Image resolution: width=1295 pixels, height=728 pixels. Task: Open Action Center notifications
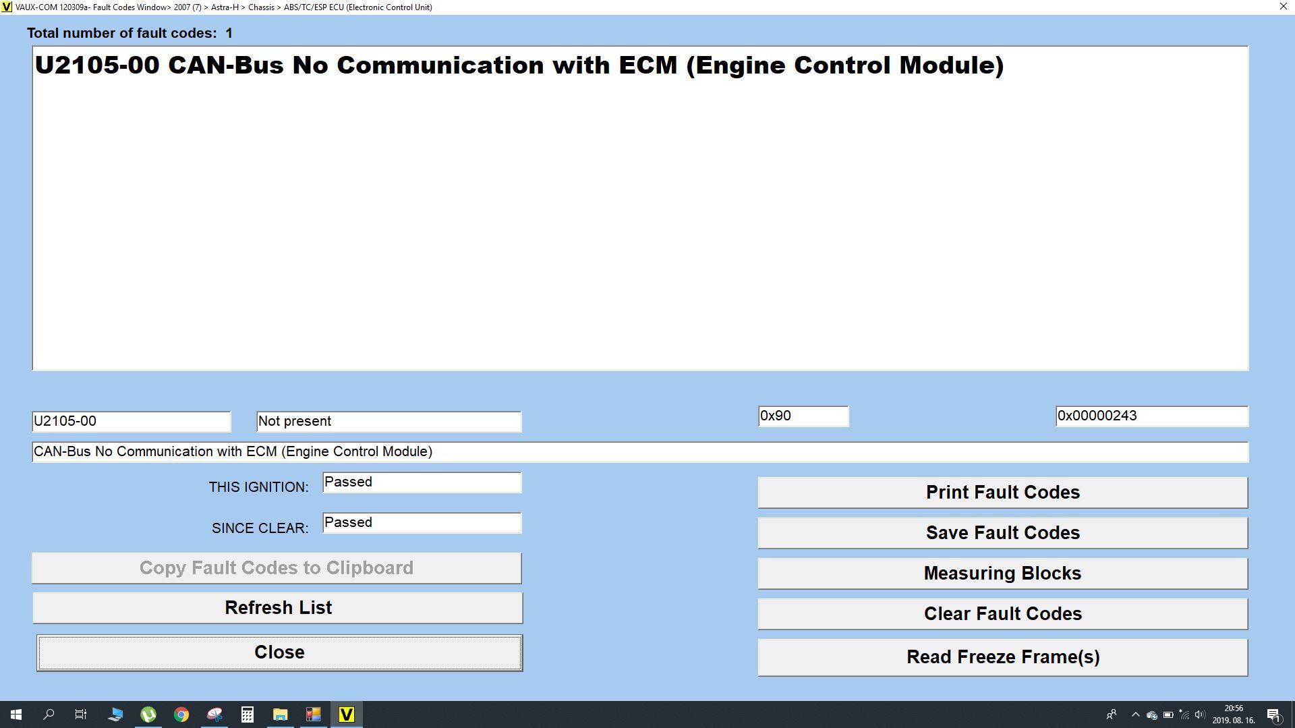coord(1274,715)
